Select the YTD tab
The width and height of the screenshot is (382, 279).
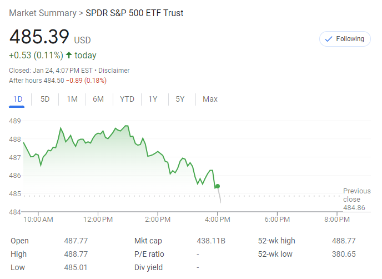(127, 99)
